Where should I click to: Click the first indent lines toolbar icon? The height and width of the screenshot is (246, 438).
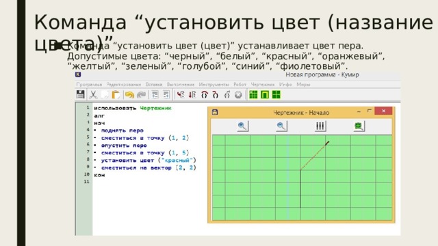click(155, 95)
